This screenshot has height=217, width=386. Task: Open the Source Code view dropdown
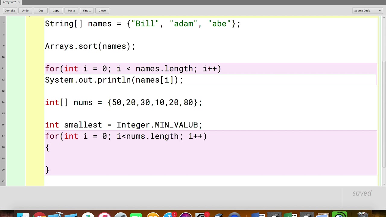pyautogui.click(x=368, y=11)
